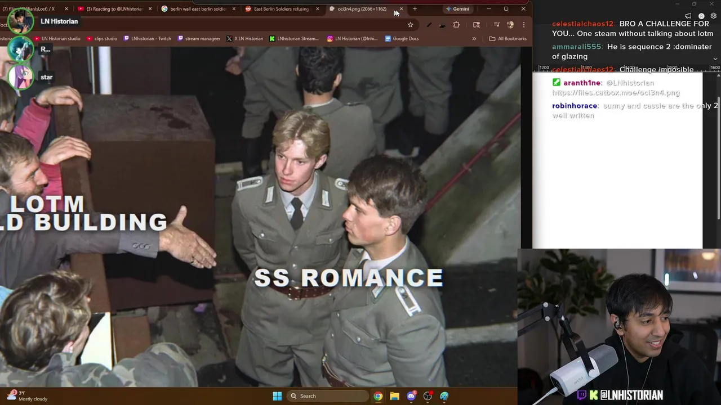Click the taskbar Search box
The width and height of the screenshot is (721, 405).
point(327,396)
